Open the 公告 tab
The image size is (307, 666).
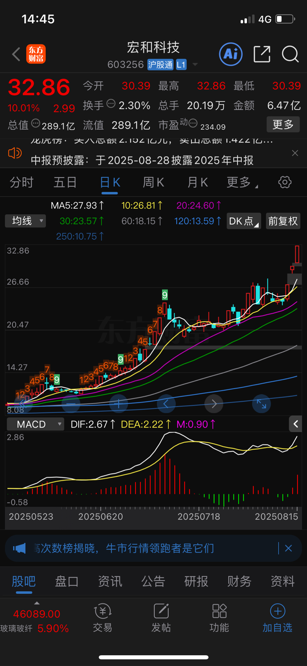coord(153,581)
